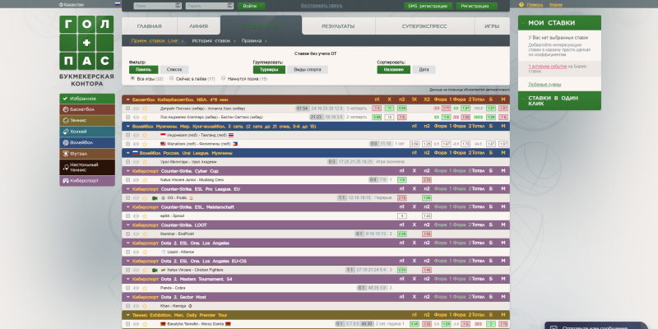
Task: Open the ЛИНИЯ tab
Action: tap(198, 26)
